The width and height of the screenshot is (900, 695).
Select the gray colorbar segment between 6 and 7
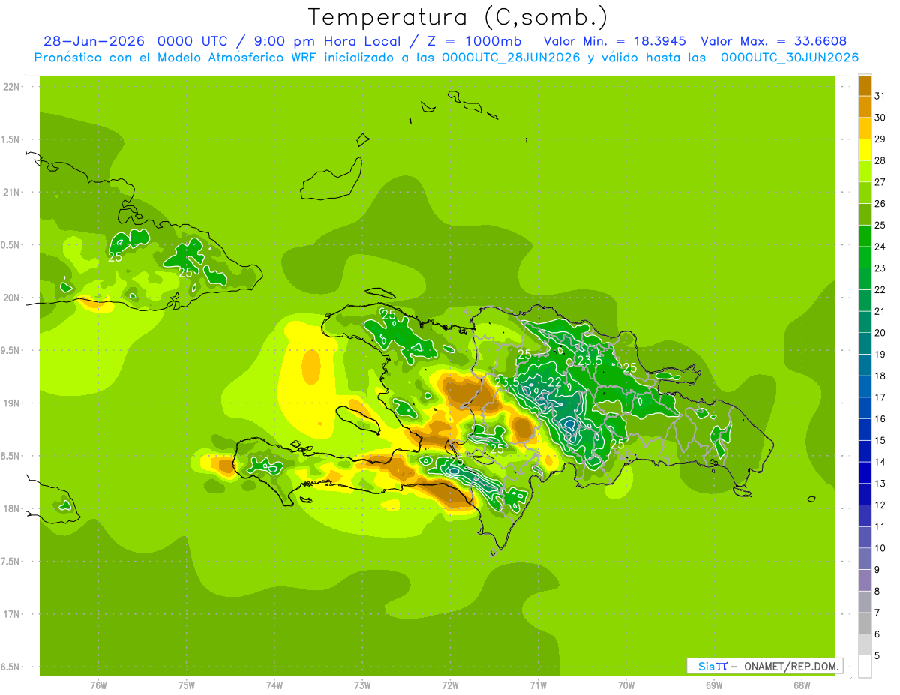click(x=865, y=623)
